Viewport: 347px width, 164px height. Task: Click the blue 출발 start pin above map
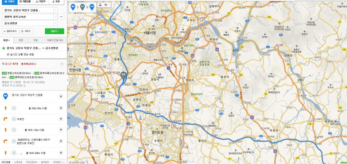[72, 7]
